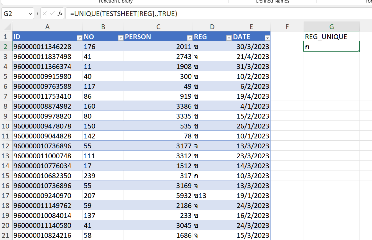
Task: Click the date 15/3/2023
Action: (x=251, y=235)
